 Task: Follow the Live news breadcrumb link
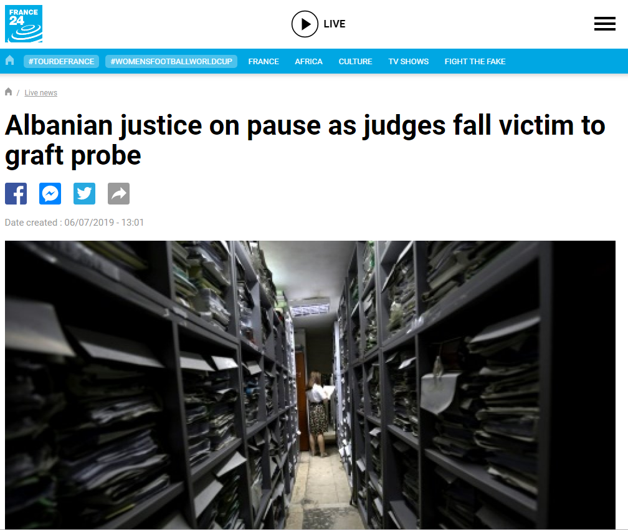41,93
